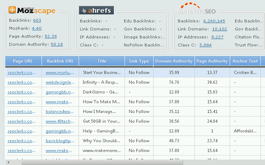Select Domain Authority cell 76.76
Viewport: 265px width, 165px height.
coord(174,82)
